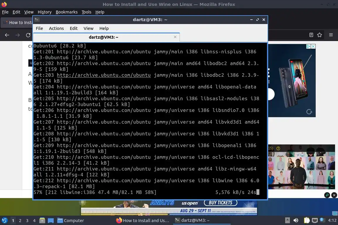
Task: Click the '5,576 kB/s 24s' speed readout
Action: [x=236, y=192]
